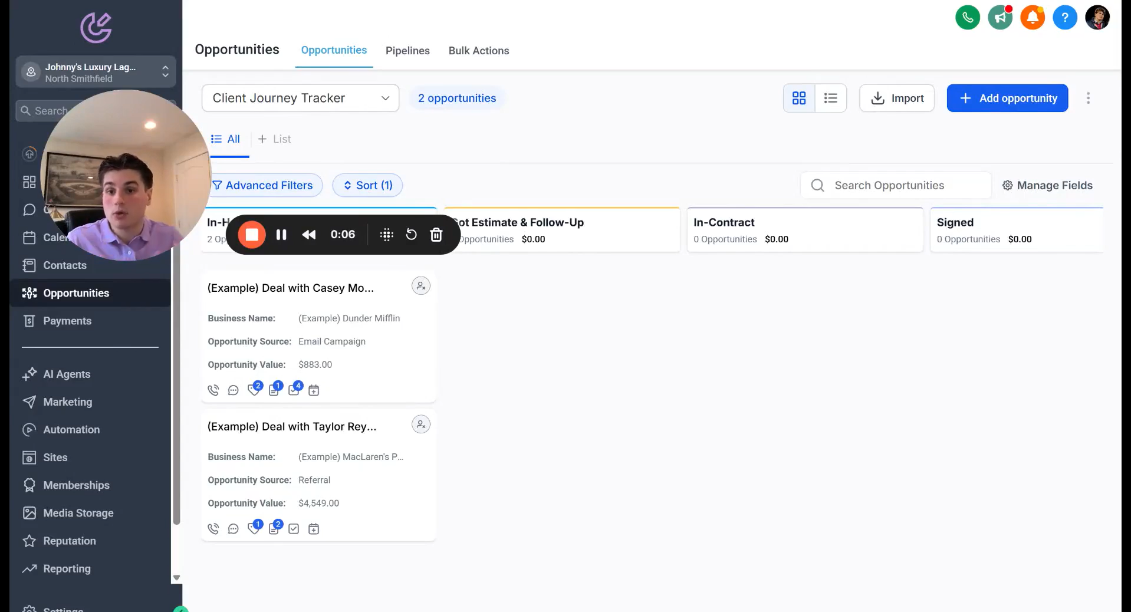Switch to the Pipelines tab
1131x612 pixels.
(x=407, y=51)
